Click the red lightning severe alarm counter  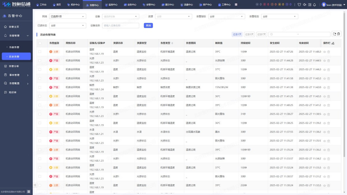[264, 5]
